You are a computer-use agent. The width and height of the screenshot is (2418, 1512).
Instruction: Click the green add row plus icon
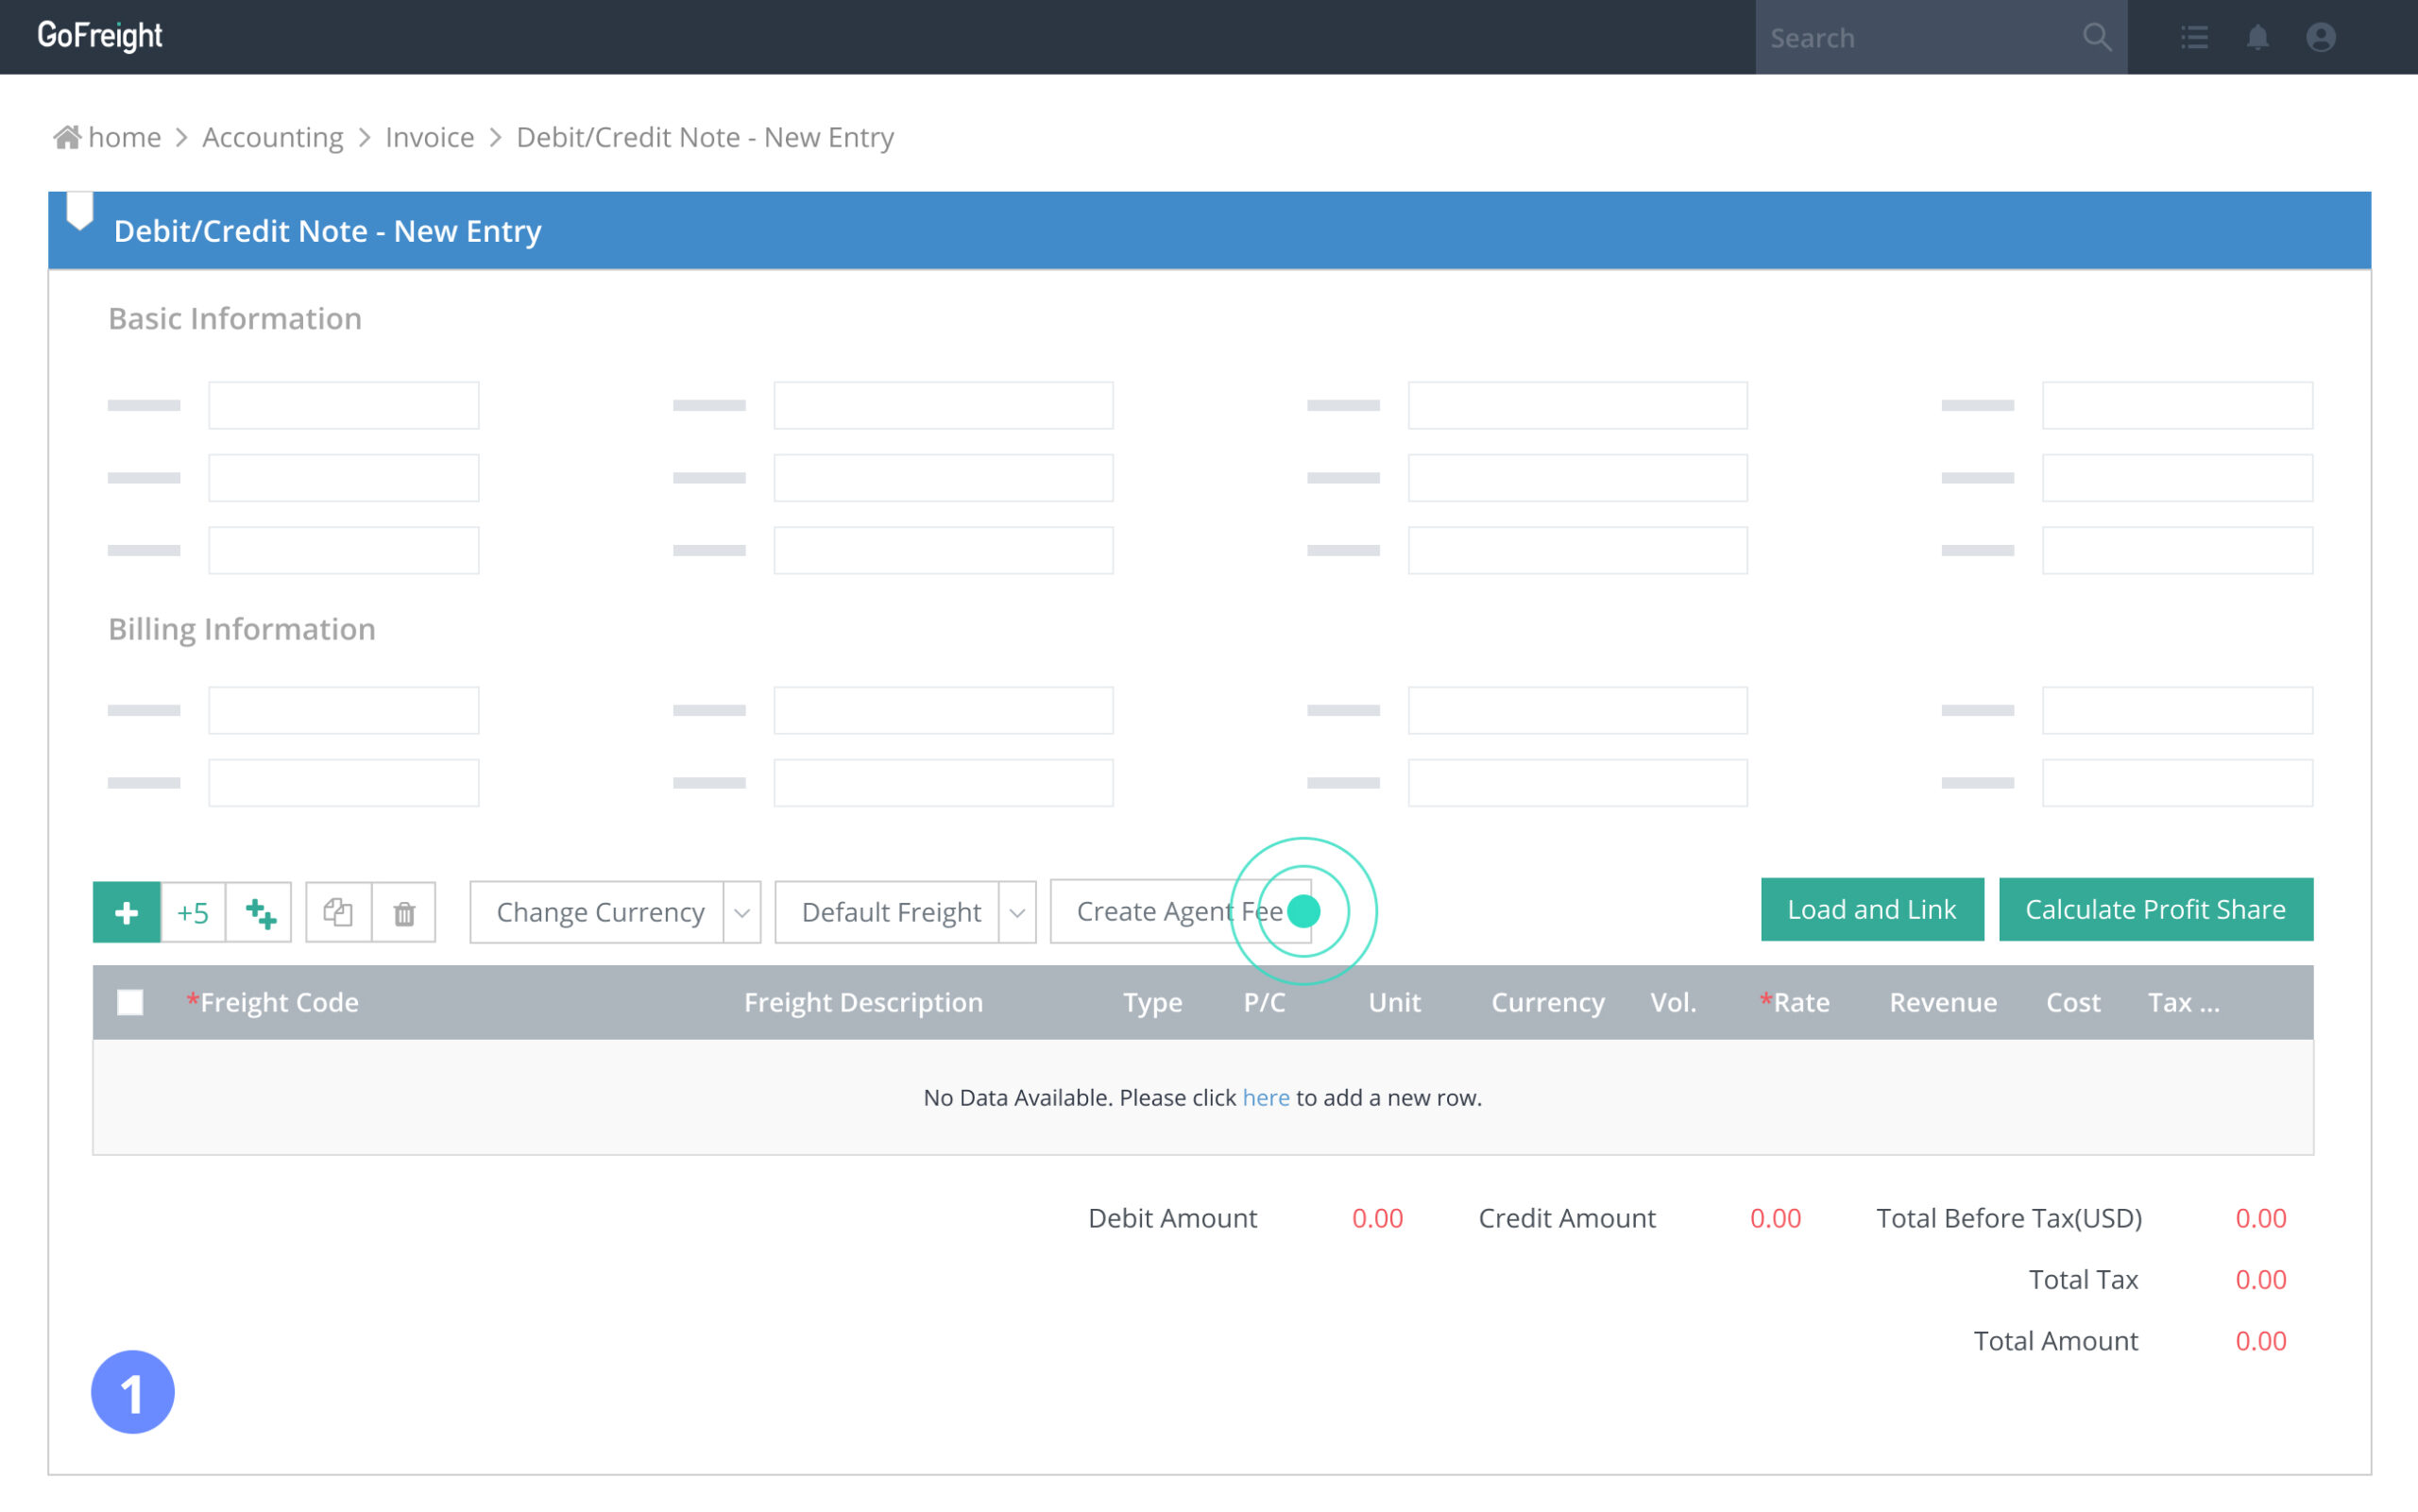126,912
